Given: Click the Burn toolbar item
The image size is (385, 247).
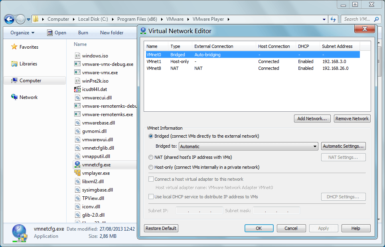Looking at the screenshot, I should [x=83, y=33].
